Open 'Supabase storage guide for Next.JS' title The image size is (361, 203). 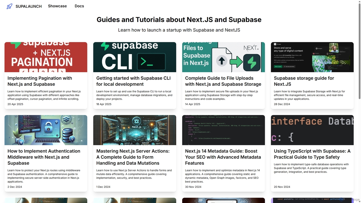point(304,81)
